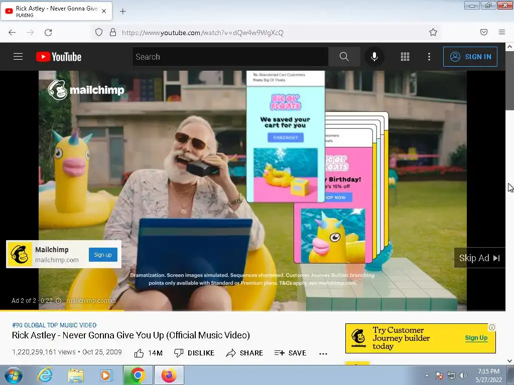Reload the current page
Screen dimensions: 514x385
point(48,33)
